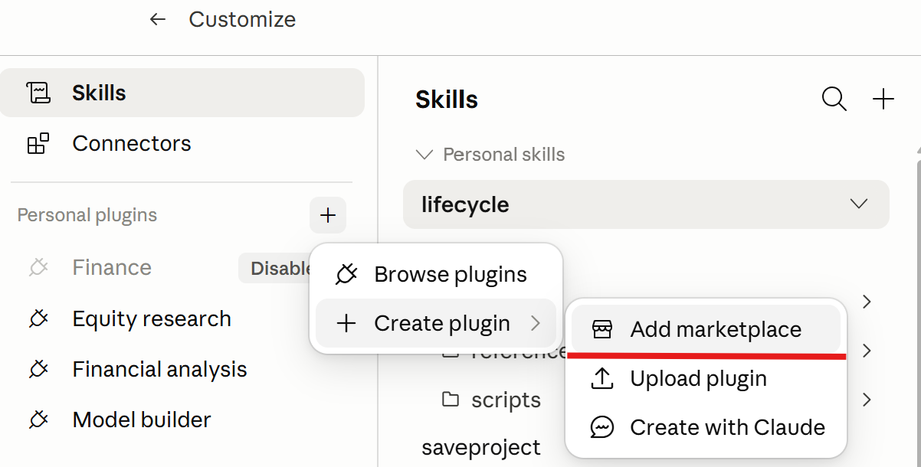Select Upload plugin in the submenu
This screenshot has width=921, height=467.
pyautogui.click(x=706, y=378)
